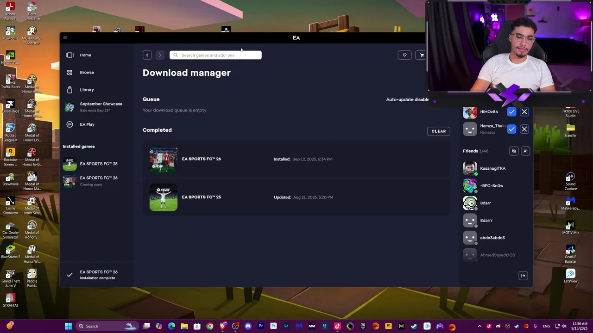Image resolution: width=593 pixels, height=333 pixels.
Task: Accept friend request from Hamza_Thaker
Action: tap(511, 129)
